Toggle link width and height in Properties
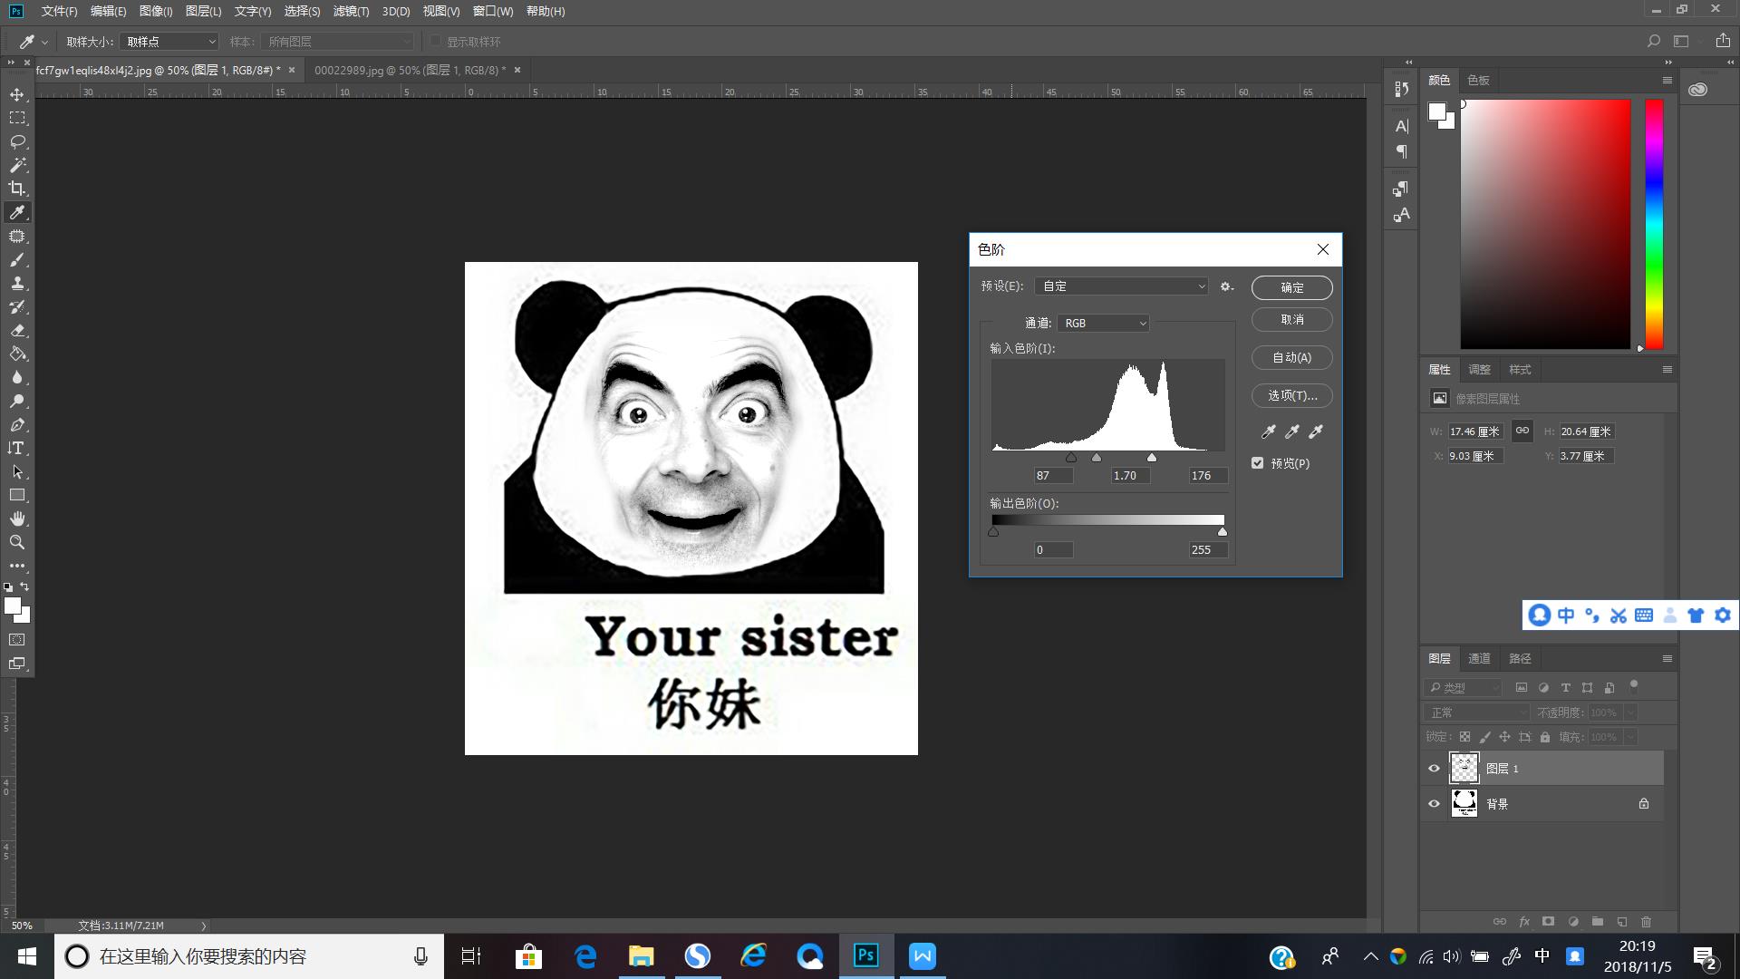 point(1522,431)
